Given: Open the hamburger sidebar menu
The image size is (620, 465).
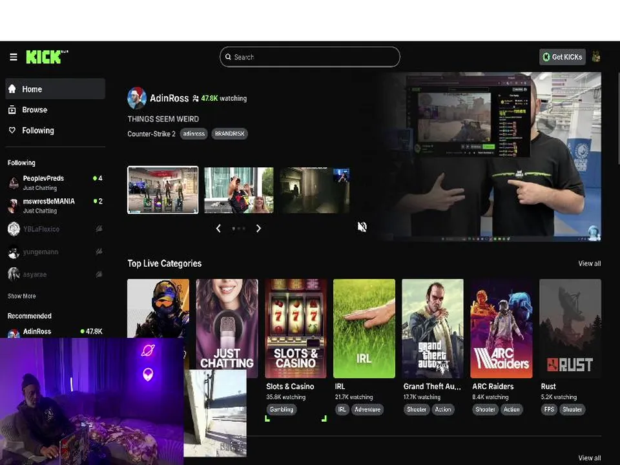Looking at the screenshot, I should 14,57.
